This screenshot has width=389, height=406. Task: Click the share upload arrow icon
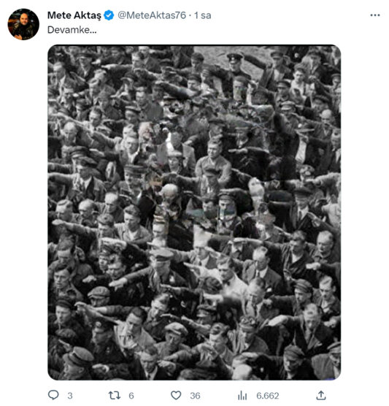(320, 395)
